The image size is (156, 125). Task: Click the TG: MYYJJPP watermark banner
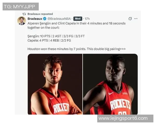(x=21, y=7)
